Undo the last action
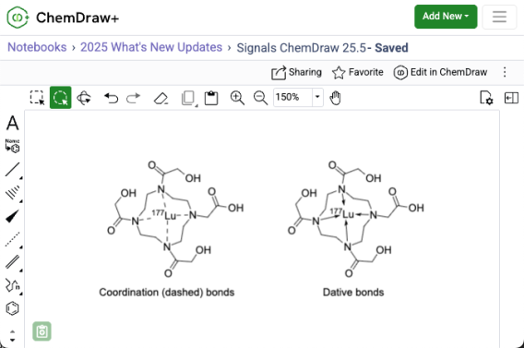 (111, 98)
